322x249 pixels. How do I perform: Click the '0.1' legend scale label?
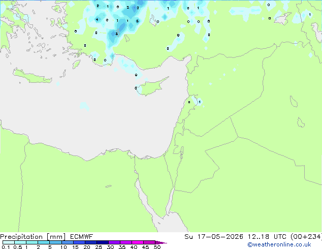pos(6,247)
